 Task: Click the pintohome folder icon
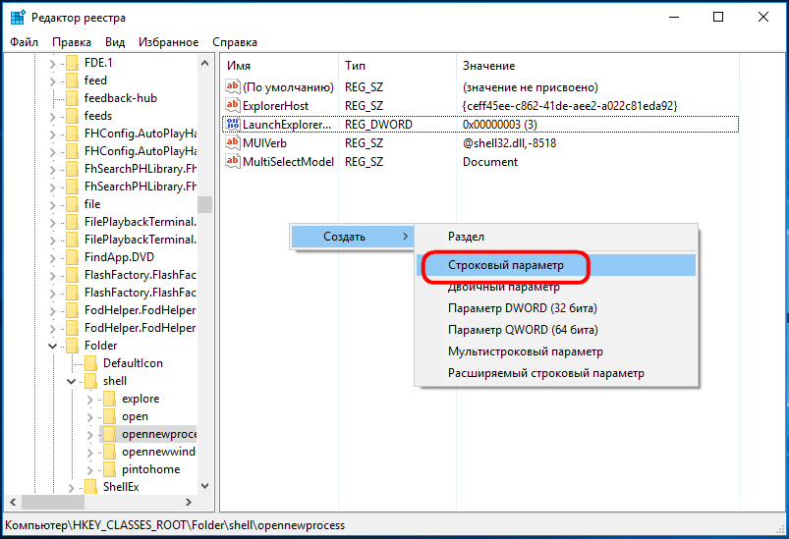[x=110, y=469]
